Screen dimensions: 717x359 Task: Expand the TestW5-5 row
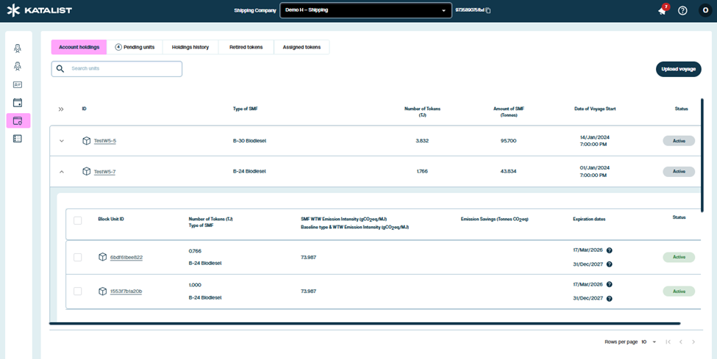click(x=62, y=141)
